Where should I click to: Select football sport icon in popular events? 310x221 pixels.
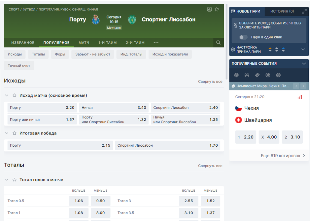tap(236, 75)
